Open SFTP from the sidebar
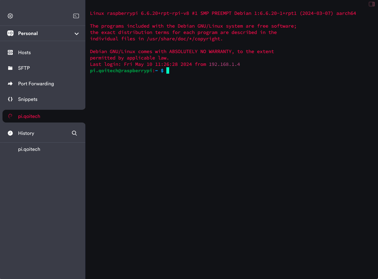Screen dimensions: 378x279 point(24,68)
